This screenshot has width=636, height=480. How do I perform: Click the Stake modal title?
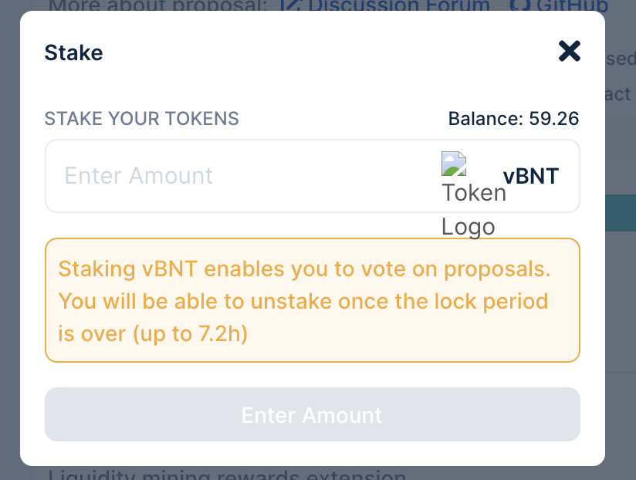click(73, 52)
